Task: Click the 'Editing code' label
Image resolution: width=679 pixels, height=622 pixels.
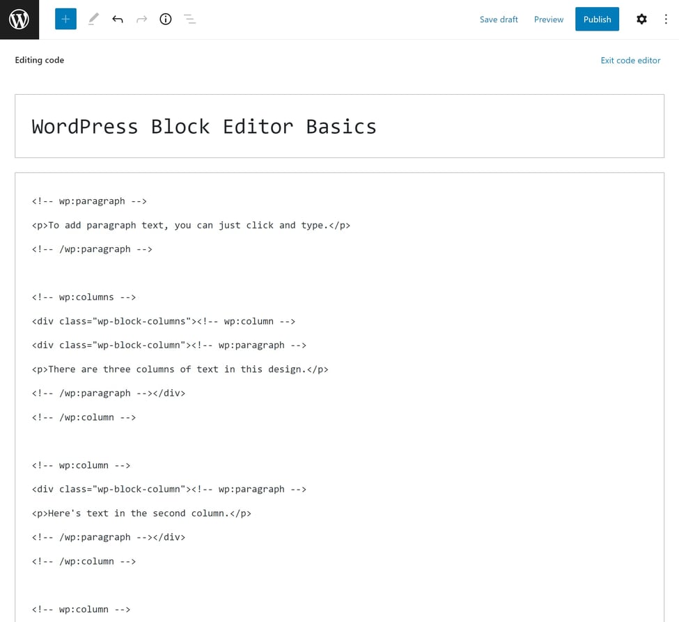Action: tap(40, 60)
